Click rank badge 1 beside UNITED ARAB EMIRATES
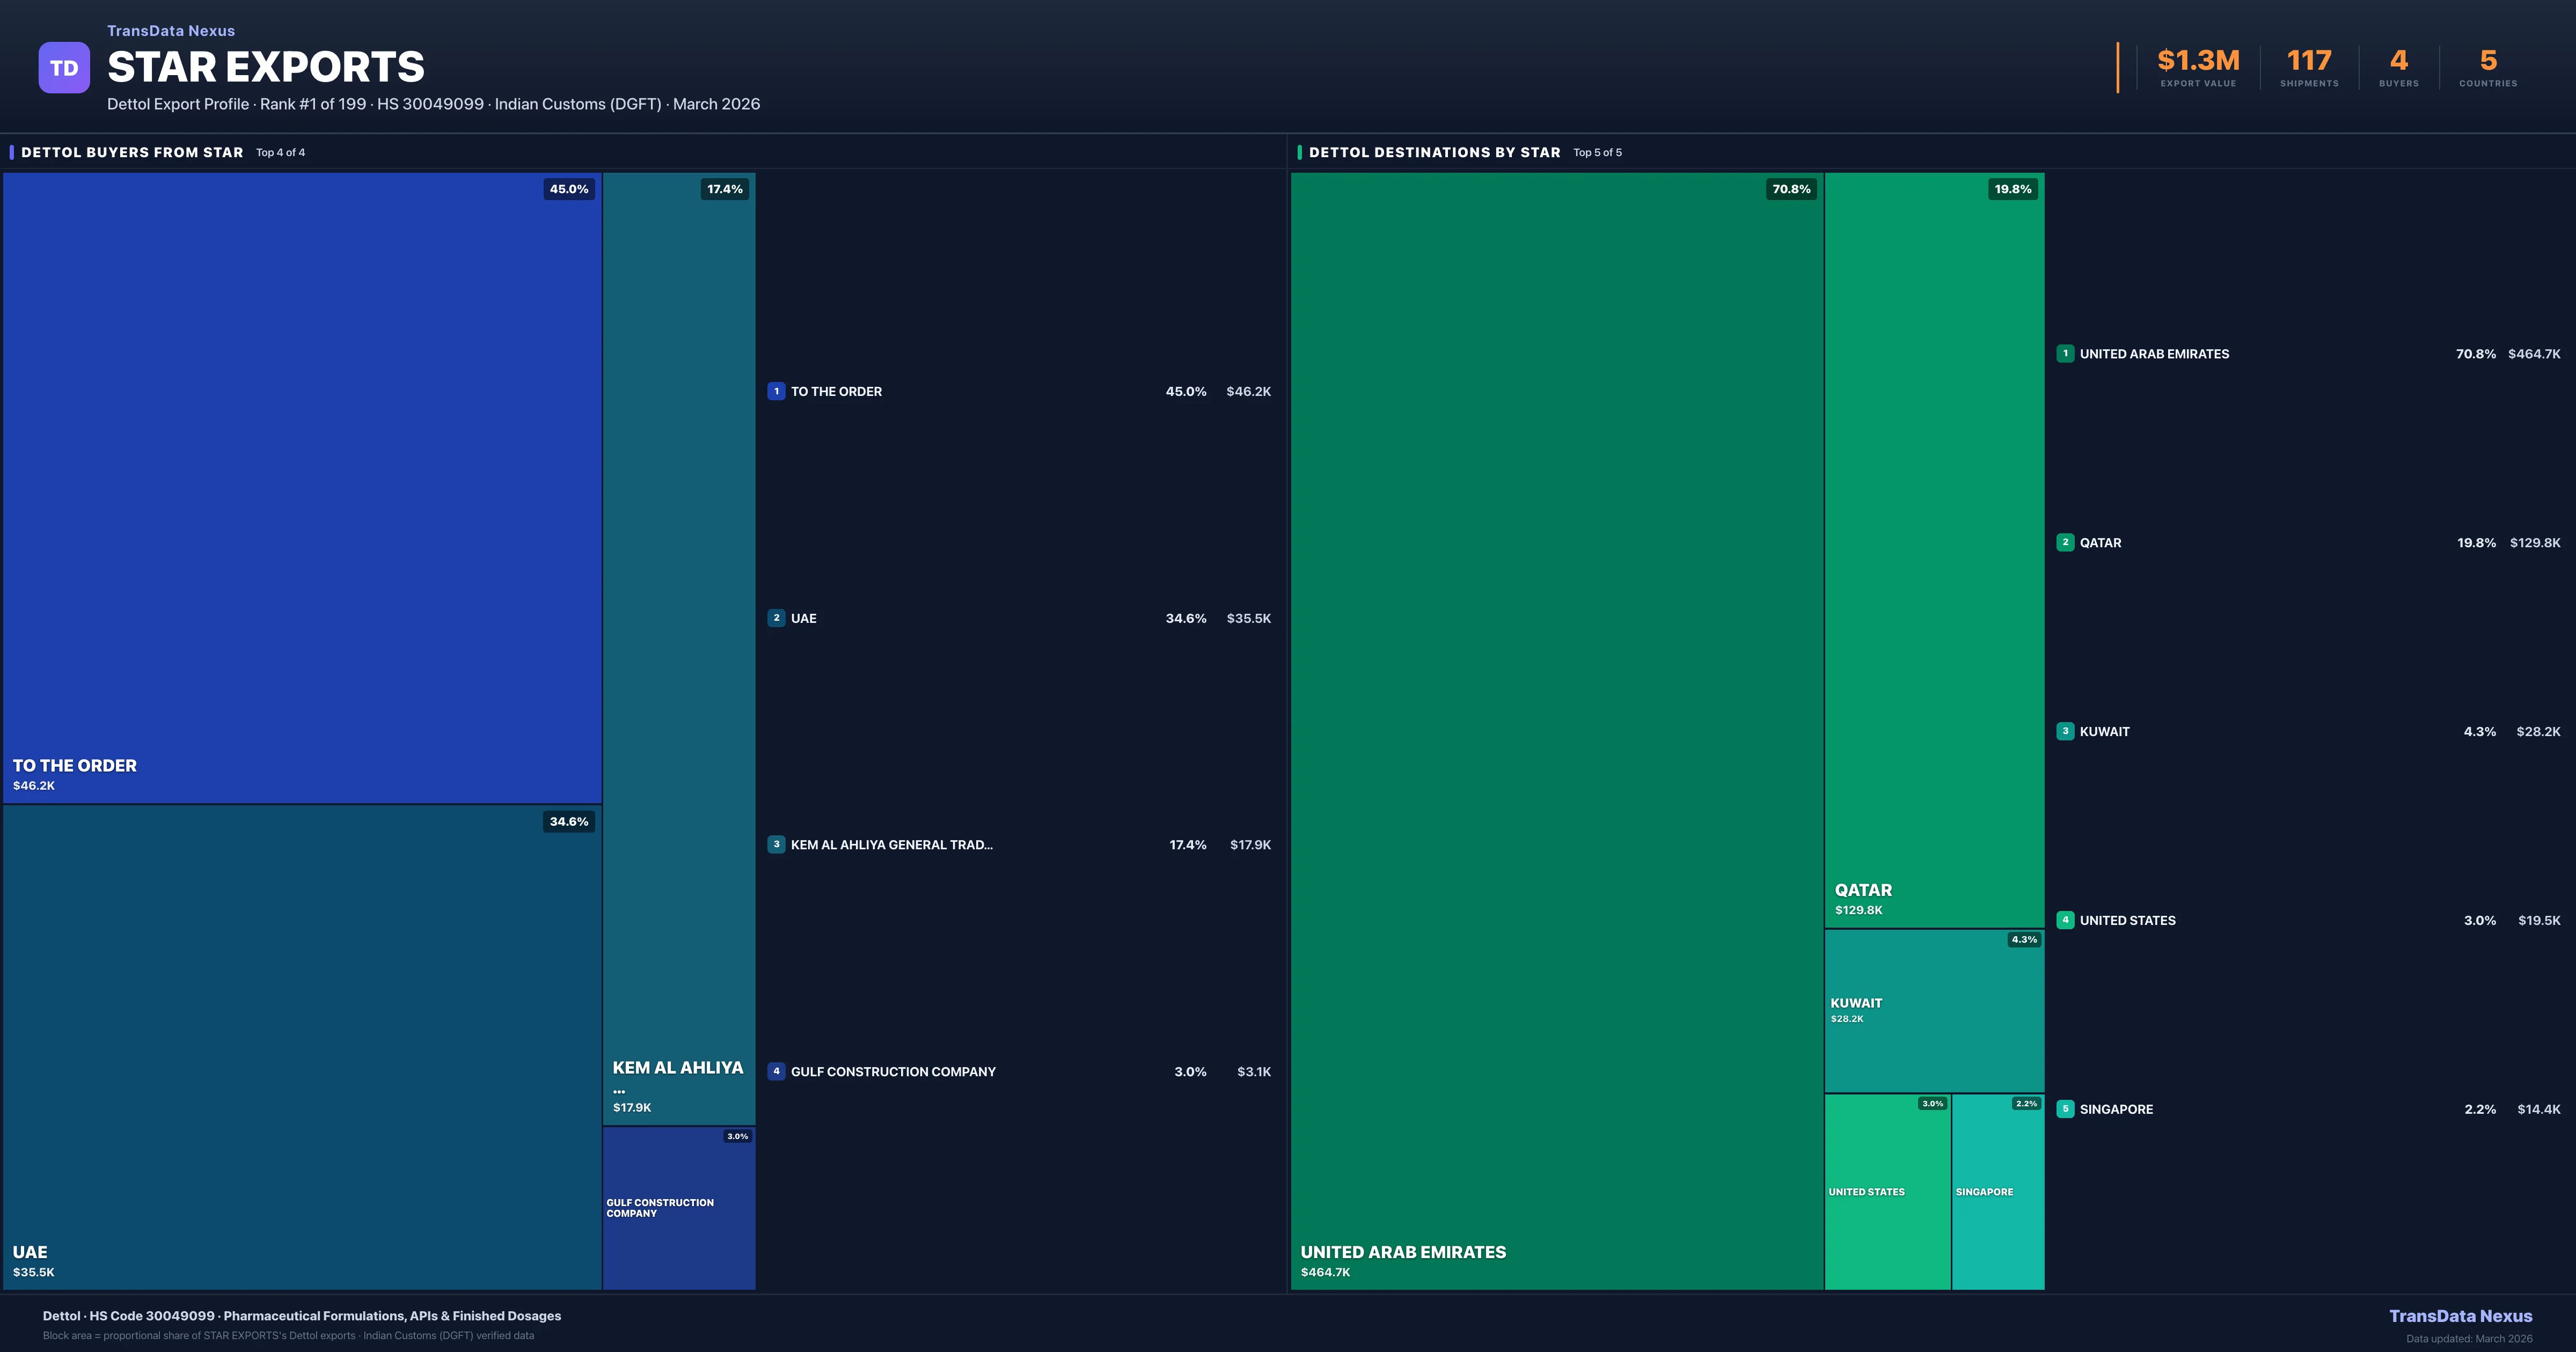The image size is (2576, 1352). click(x=2065, y=354)
